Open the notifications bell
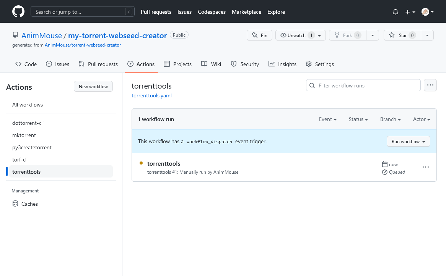 (x=396, y=12)
